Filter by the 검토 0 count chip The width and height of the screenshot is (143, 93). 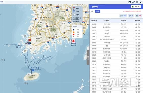[x=131, y=16]
